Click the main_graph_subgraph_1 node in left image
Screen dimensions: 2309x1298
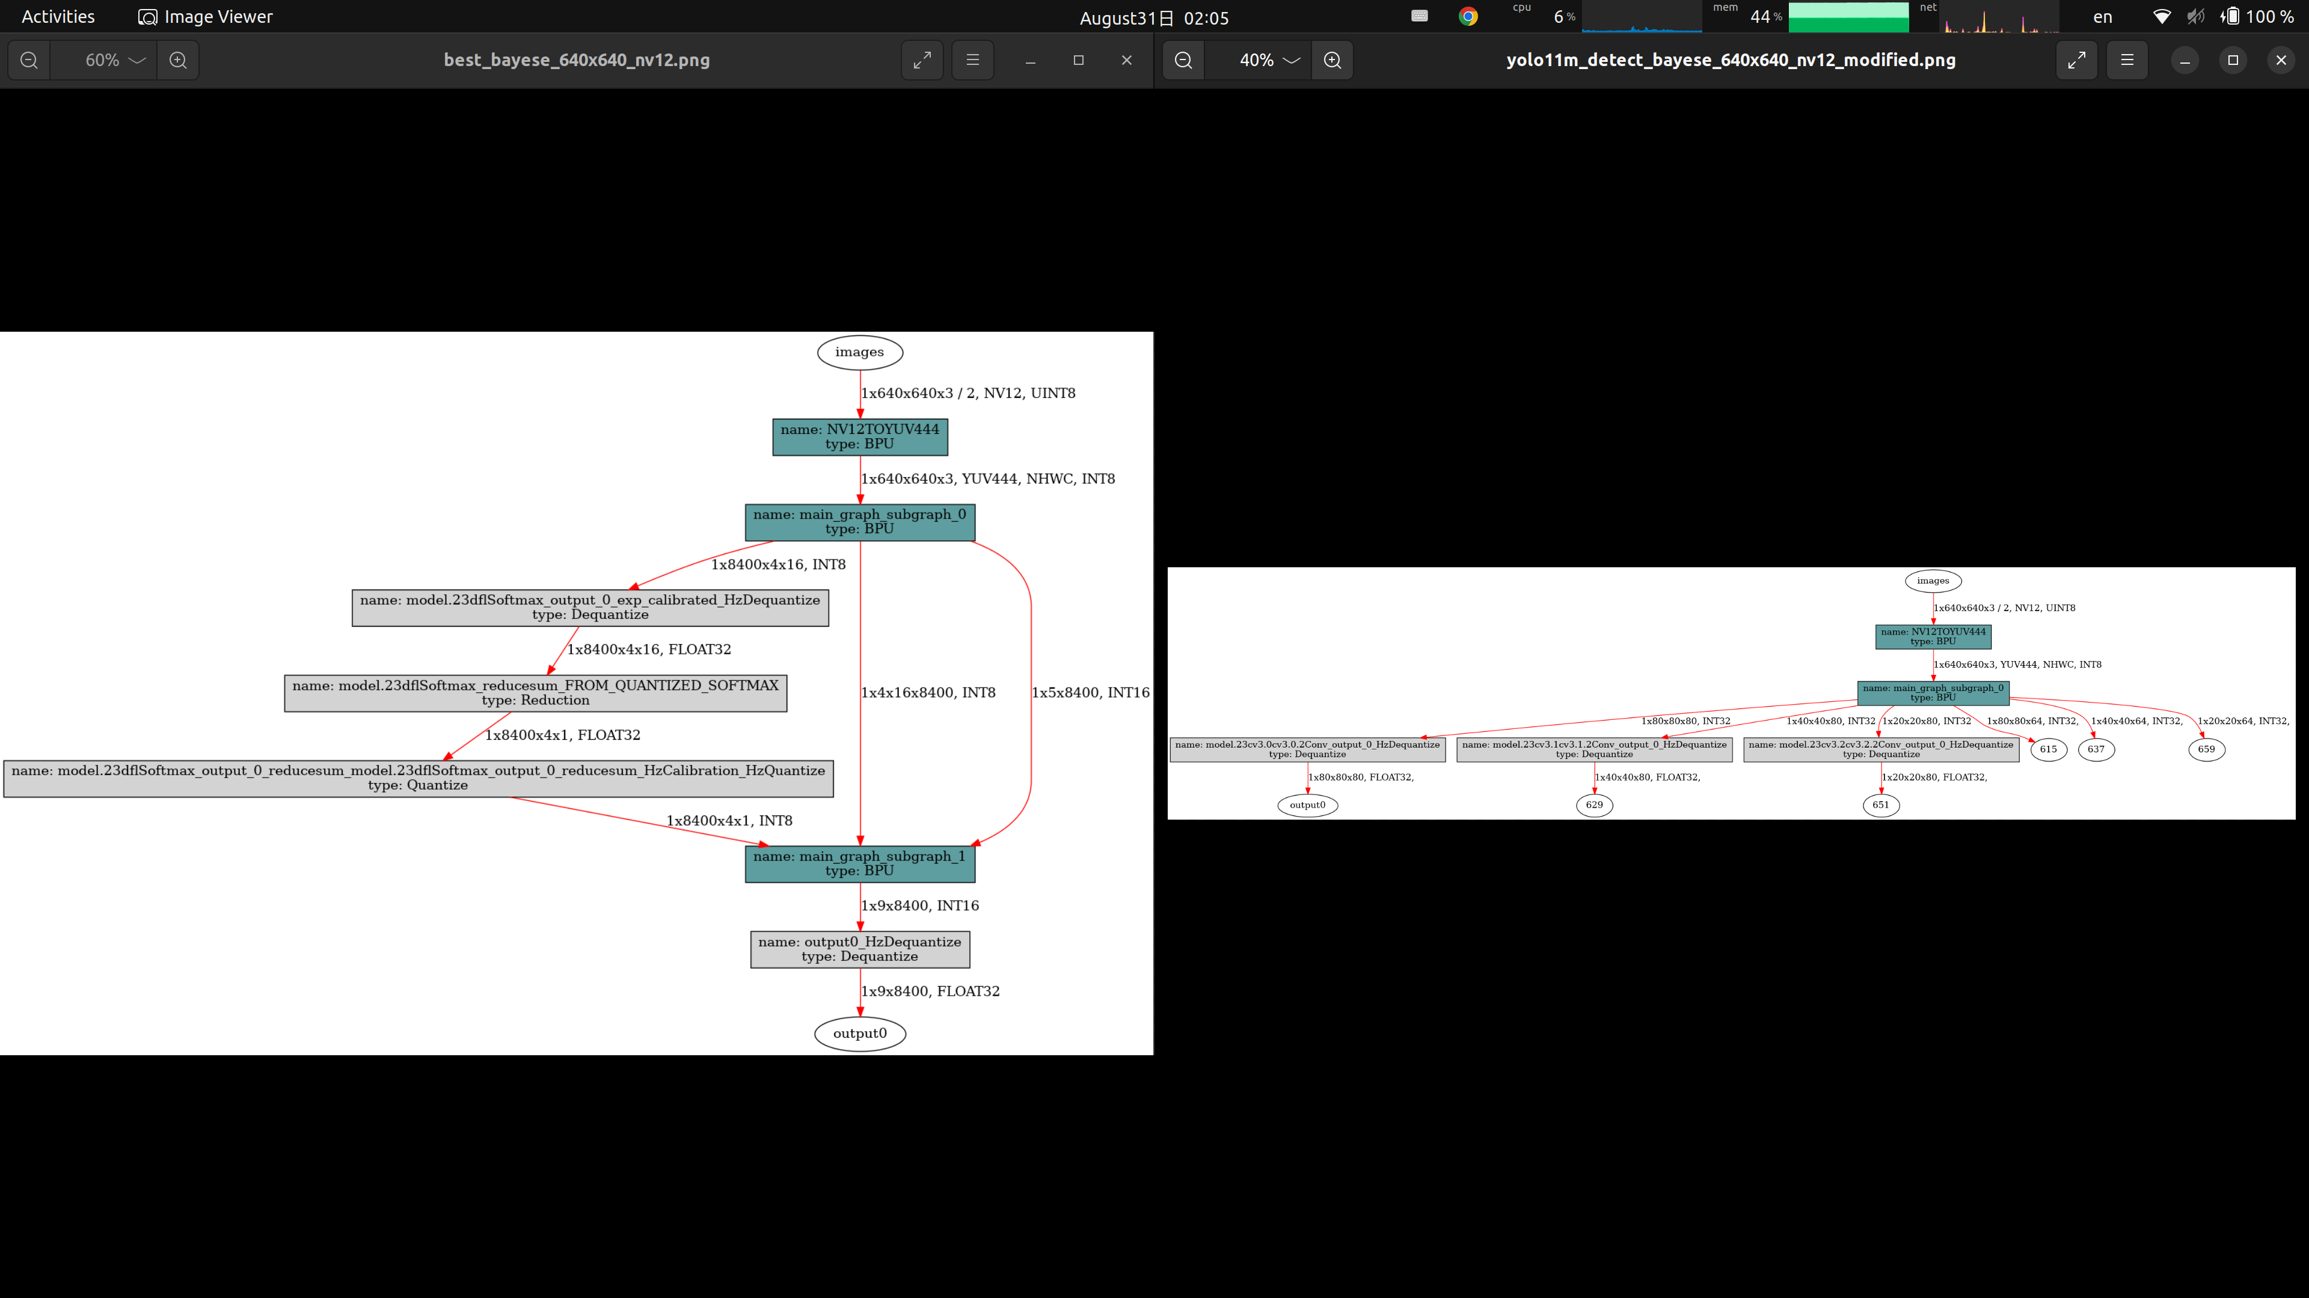click(860, 864)
